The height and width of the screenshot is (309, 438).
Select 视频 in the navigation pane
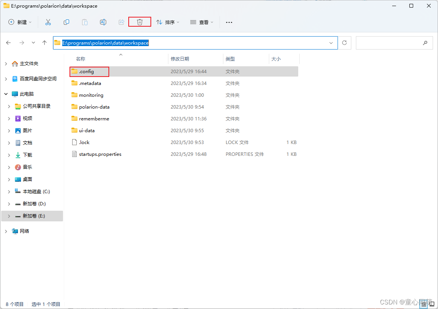pyautogui.click(x=27, y=118)
